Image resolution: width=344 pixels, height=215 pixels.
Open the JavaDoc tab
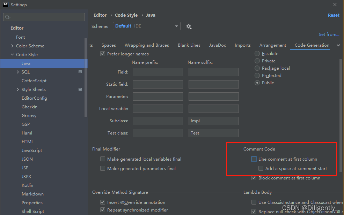[x=218, y=45]
